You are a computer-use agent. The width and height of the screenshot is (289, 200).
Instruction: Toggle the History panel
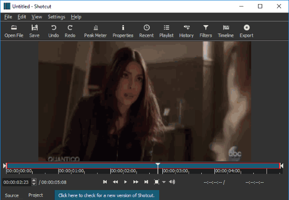coord(187,31)
